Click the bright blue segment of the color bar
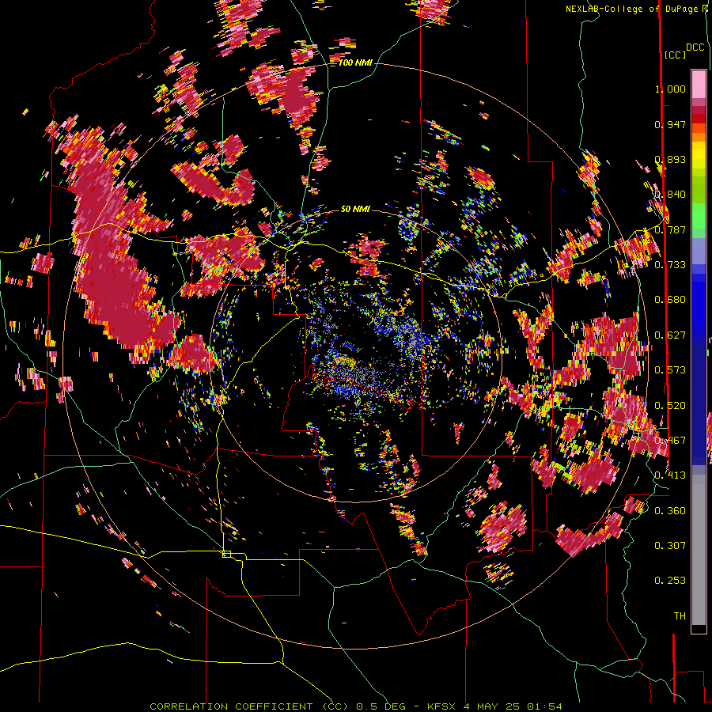This screenshot has height=712, width=712. (699, 305)
